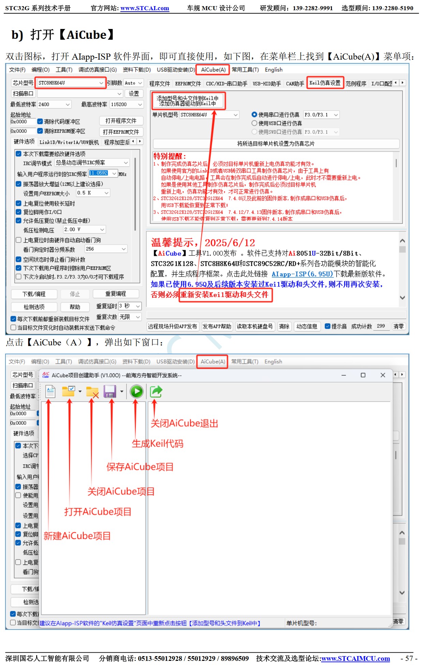Click left scroll arrow beside I/O口配置 tab

[396, 83]
